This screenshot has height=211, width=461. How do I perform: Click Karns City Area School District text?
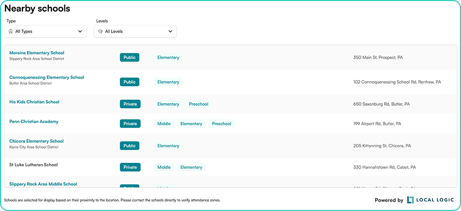pyautogui.click(x=34, y=147)
